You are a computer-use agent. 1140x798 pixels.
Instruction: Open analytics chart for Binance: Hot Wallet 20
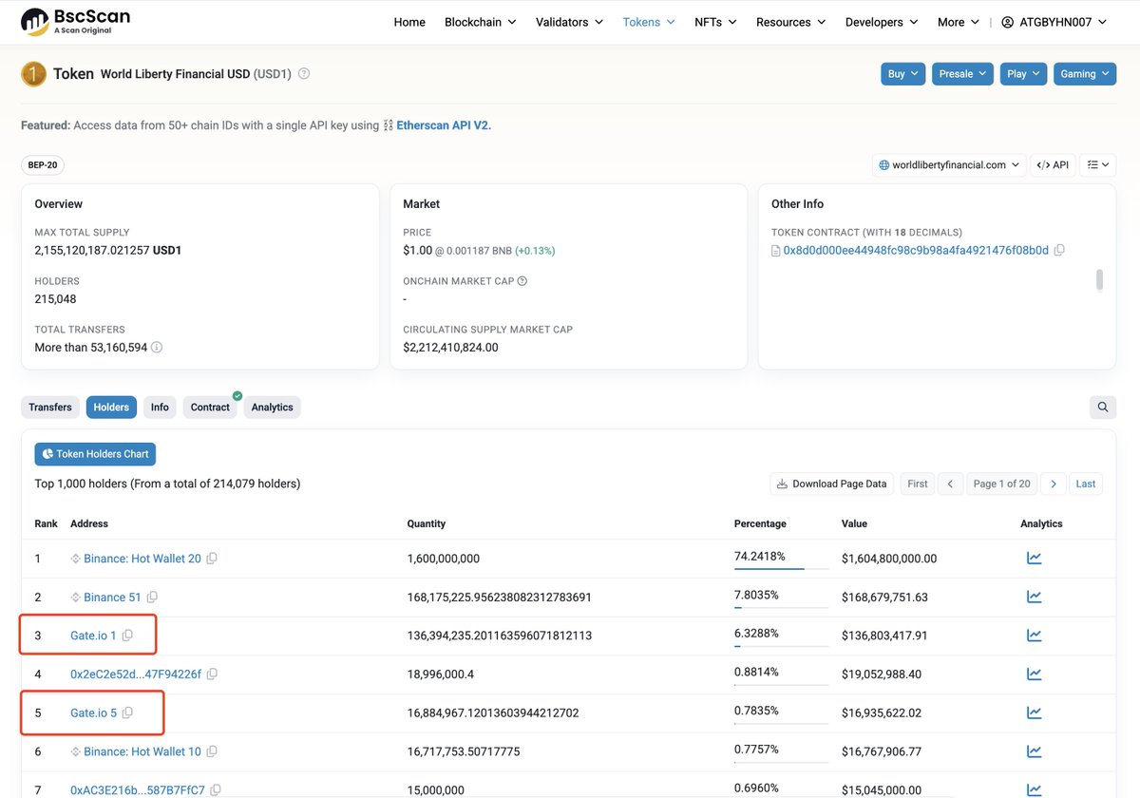[x=1034, y=559]
